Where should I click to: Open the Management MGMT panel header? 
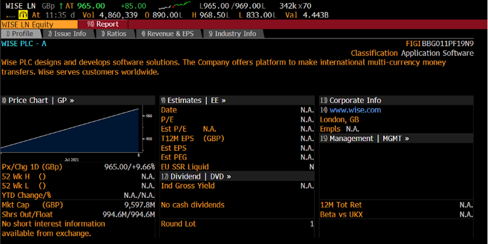[396, 139]
